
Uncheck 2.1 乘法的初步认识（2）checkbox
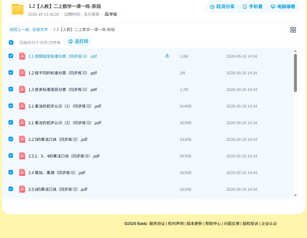[11, 122]
